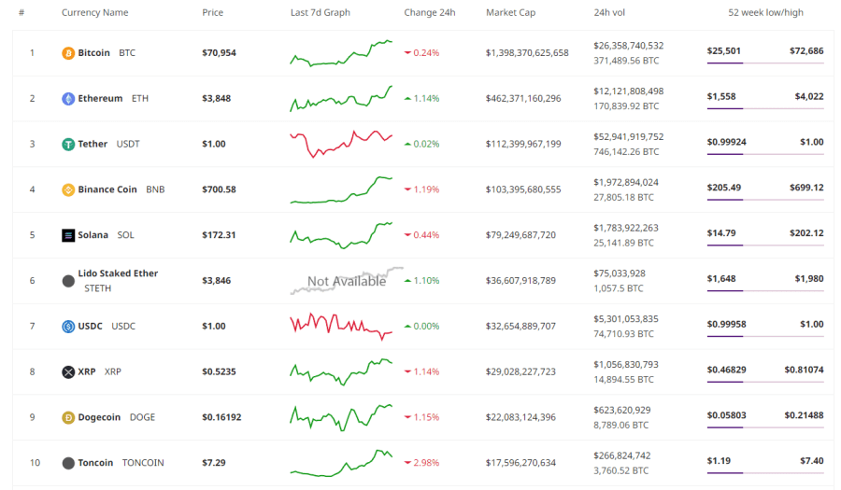Click the Toncoin logo icon

[68, 463]
